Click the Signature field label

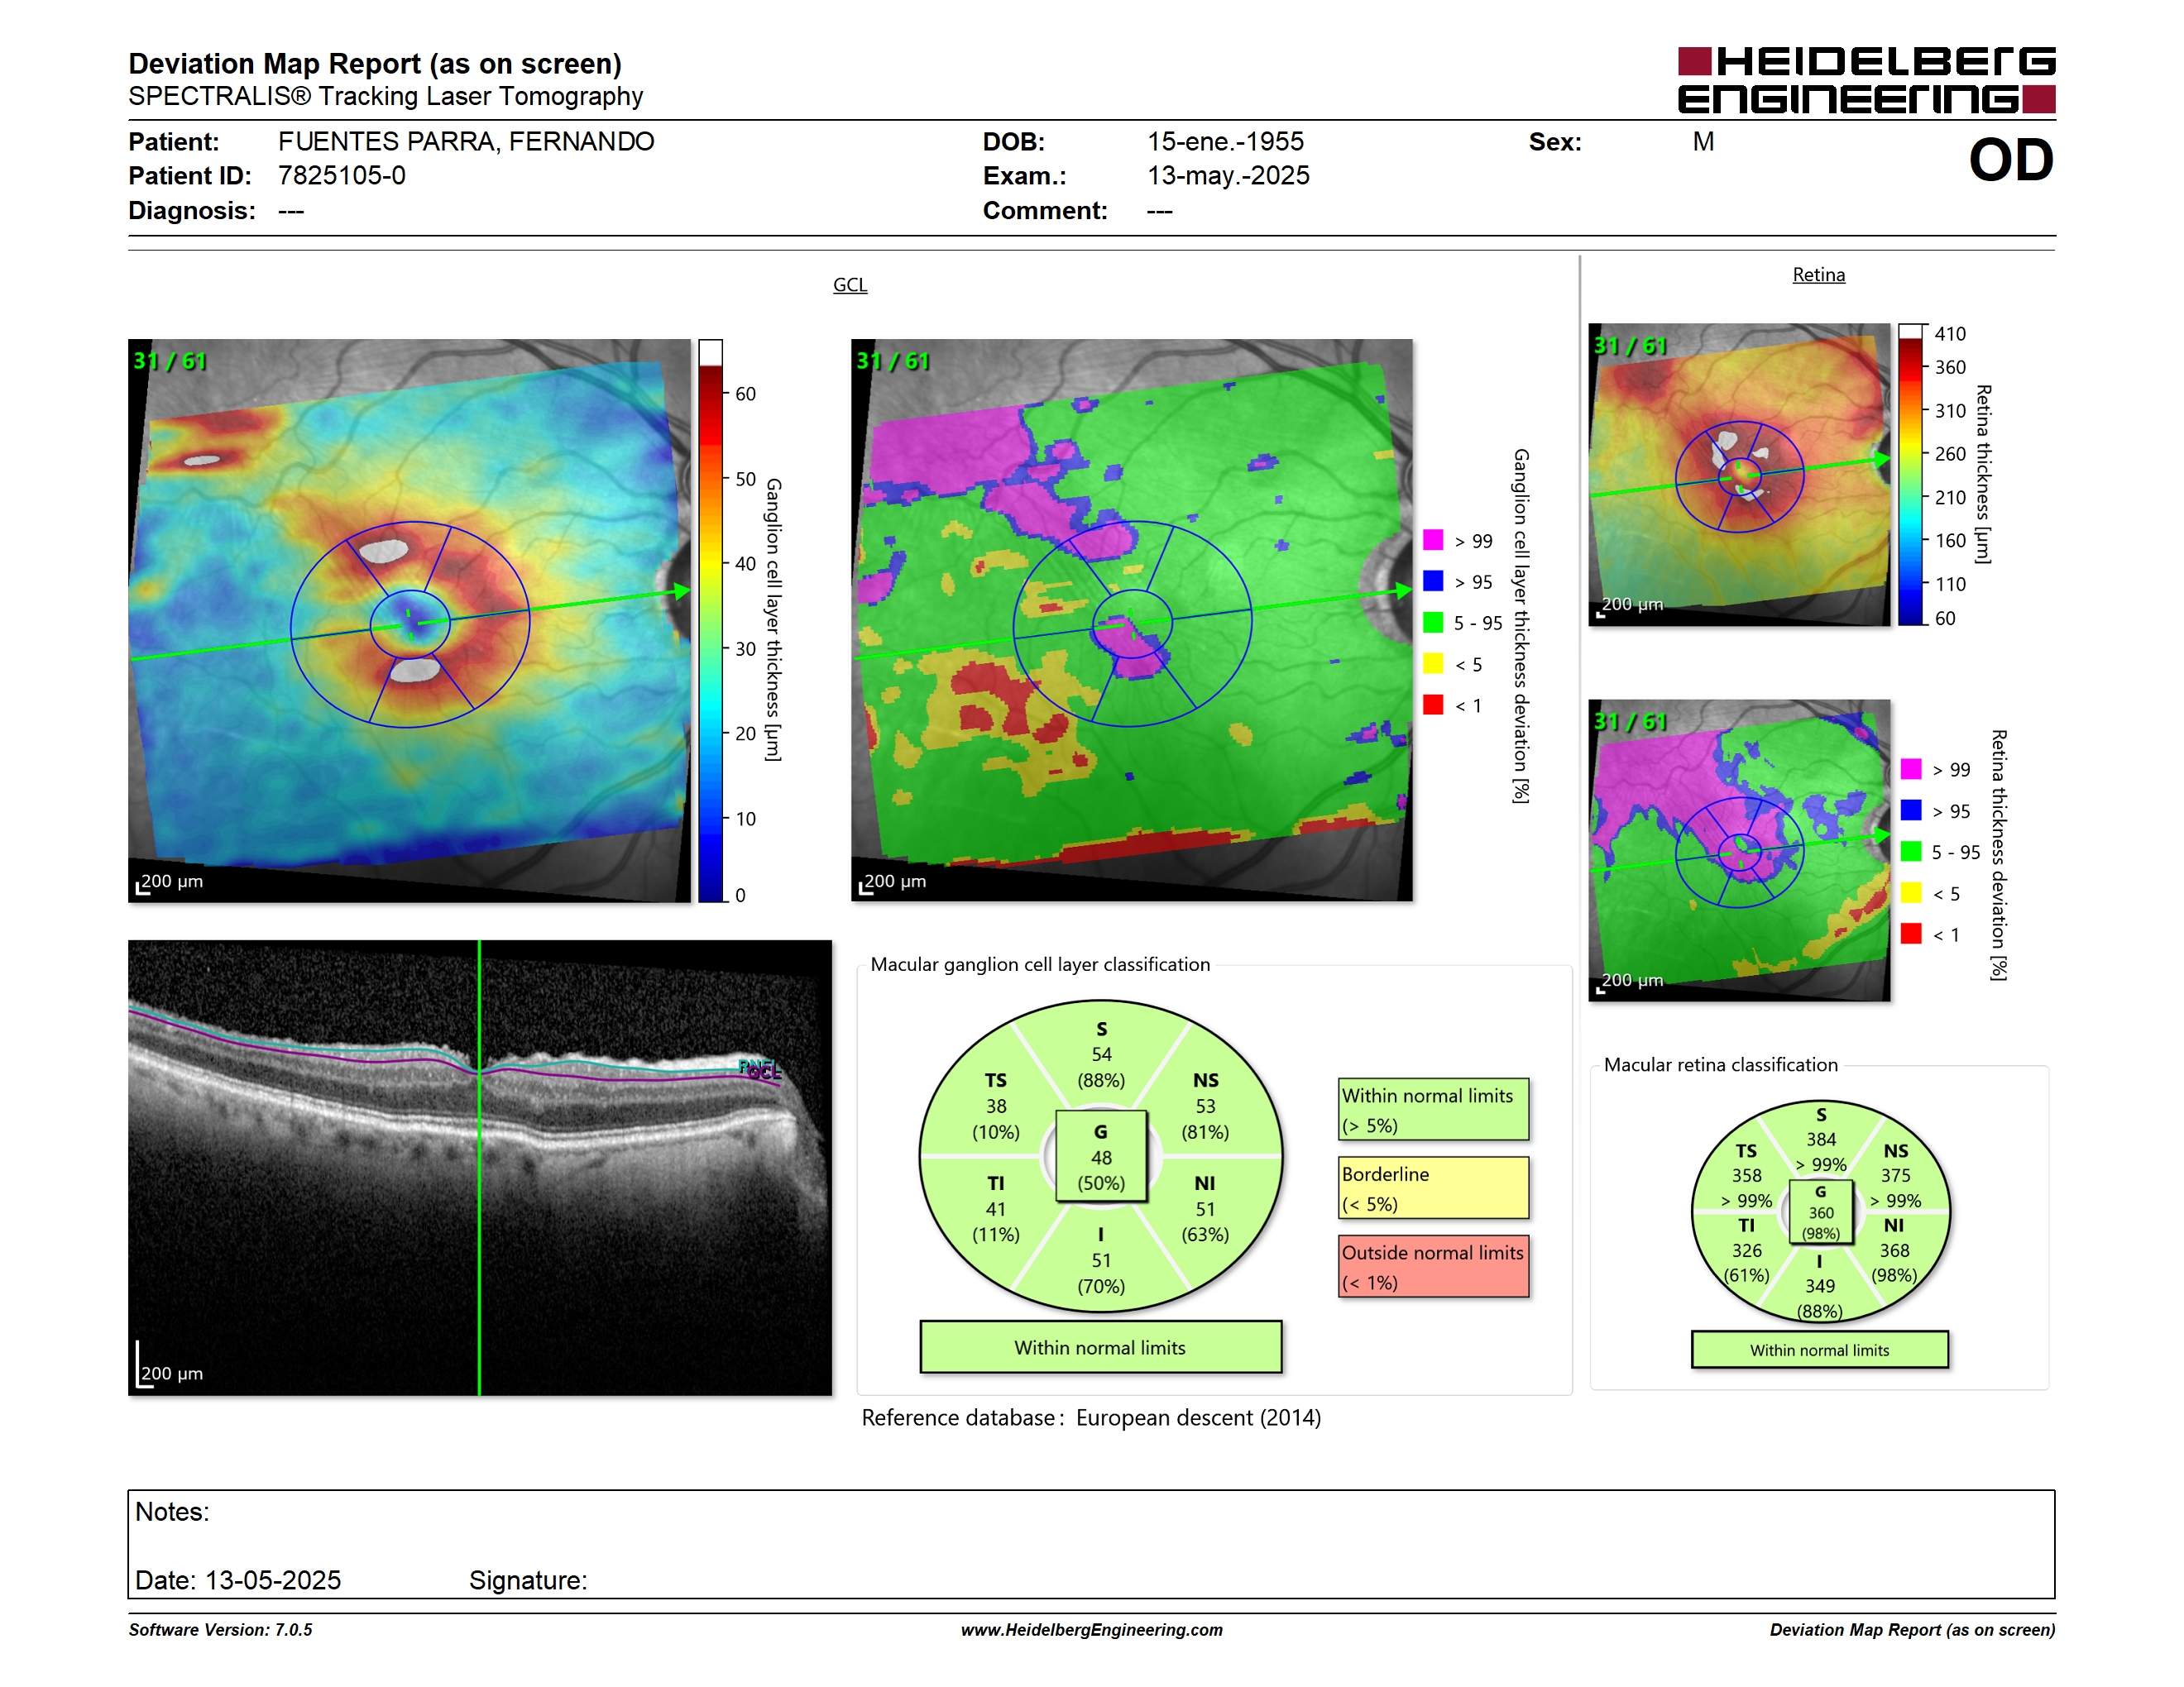coord(528,1580)
